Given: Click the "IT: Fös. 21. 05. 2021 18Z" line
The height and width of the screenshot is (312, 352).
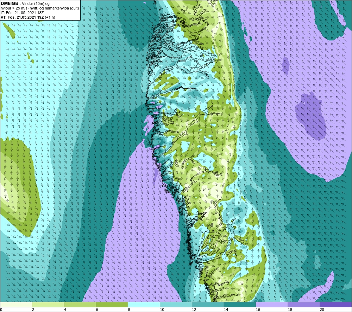Looking at the screenshot, I should pos(22,13).
